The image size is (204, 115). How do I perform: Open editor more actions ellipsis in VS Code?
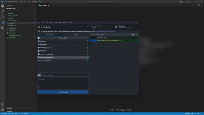tap(201, 5)
